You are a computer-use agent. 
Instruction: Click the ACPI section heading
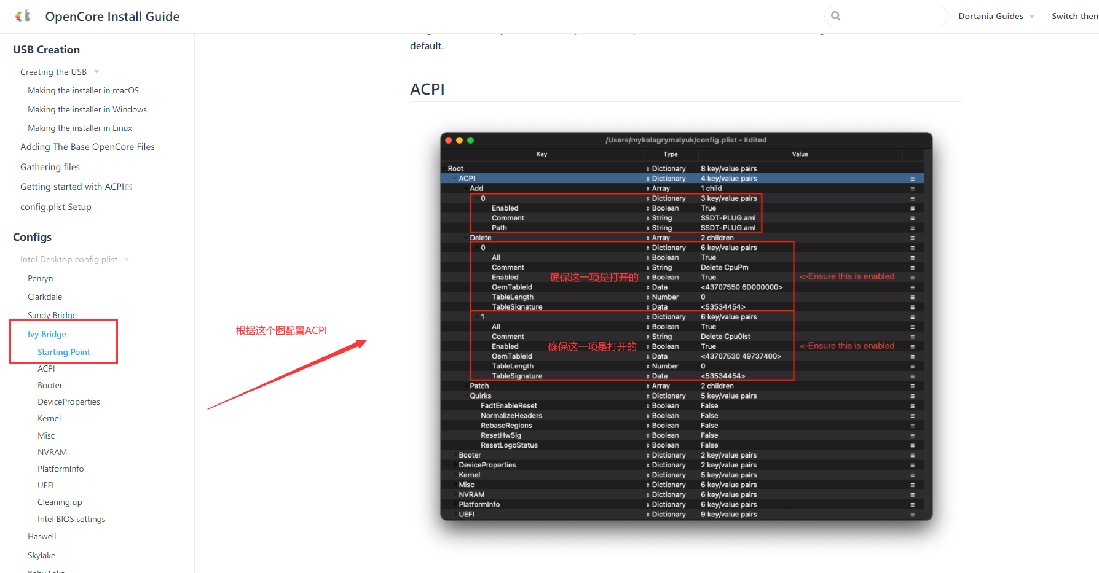click(427, 89)
